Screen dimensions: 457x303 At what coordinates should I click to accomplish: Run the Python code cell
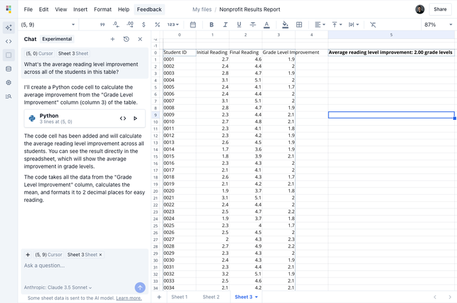point(135,119)
